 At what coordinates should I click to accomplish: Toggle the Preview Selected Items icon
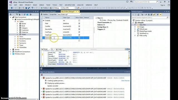pyautogui.click(x=160, y=15)
